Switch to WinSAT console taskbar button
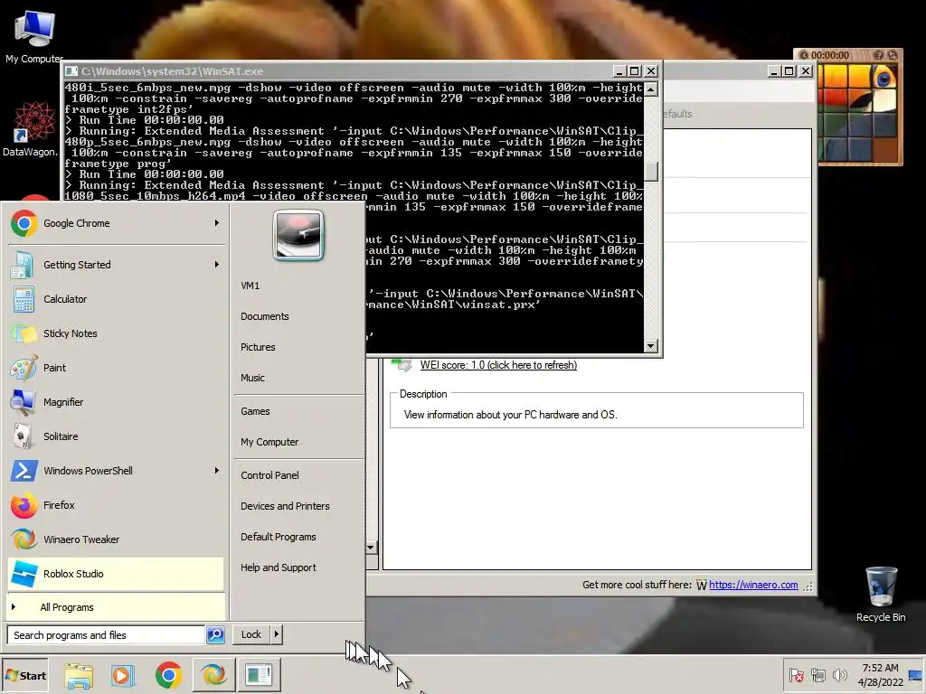Screen dimensions: 926x694 point(258,675)
